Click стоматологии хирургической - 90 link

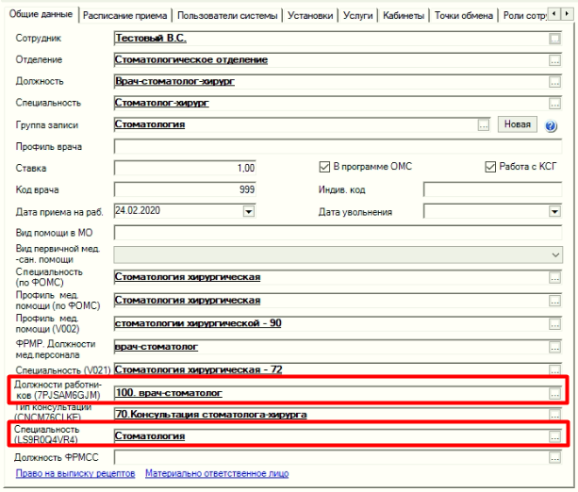198,323
